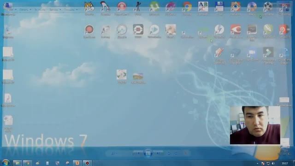295x166 pixels.
Task: Launch the Google Chrome desktop shortcut
Action: (x=187, y=7)
